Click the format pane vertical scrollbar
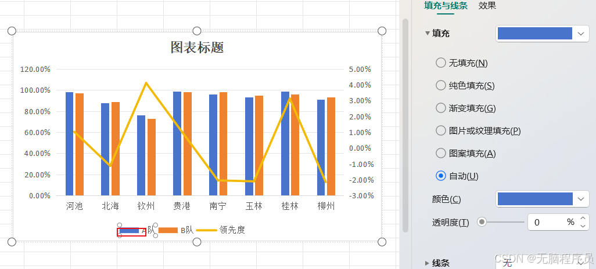Viewport: 596px width, 269px height. pos(405,125)
